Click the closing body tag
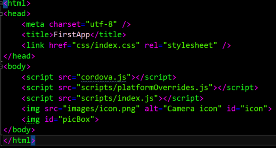276x148 pixels. [19, 130]
